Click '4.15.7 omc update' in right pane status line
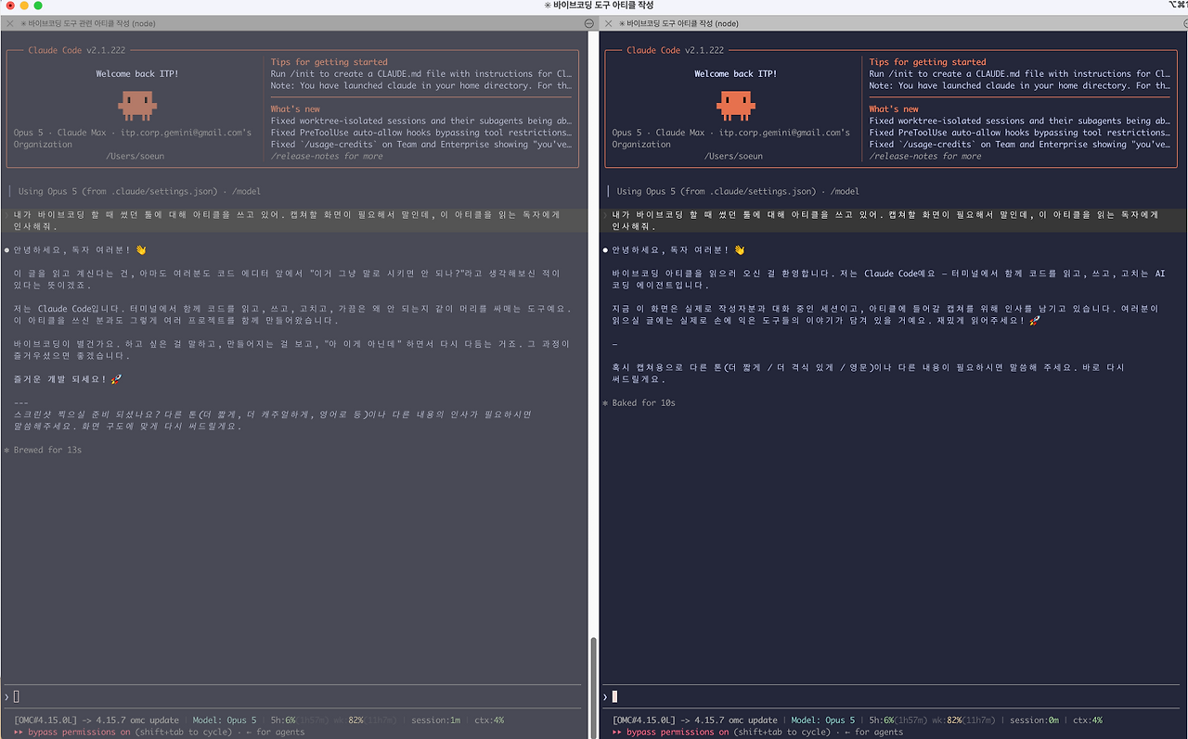This screenshot has width=1188, height=739. point(735,720)
